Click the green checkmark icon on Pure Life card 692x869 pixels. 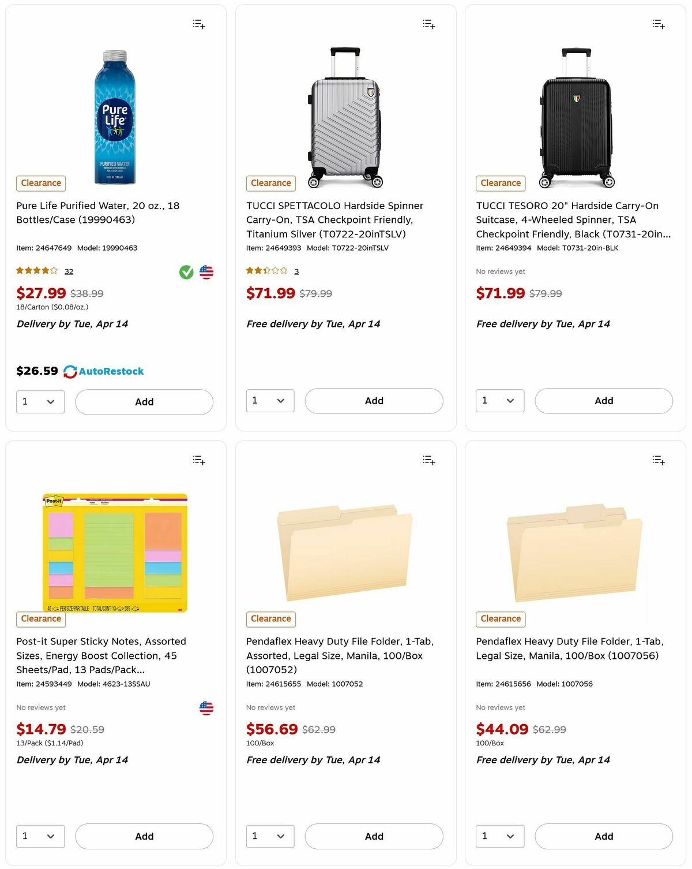(x=186, y=272)
